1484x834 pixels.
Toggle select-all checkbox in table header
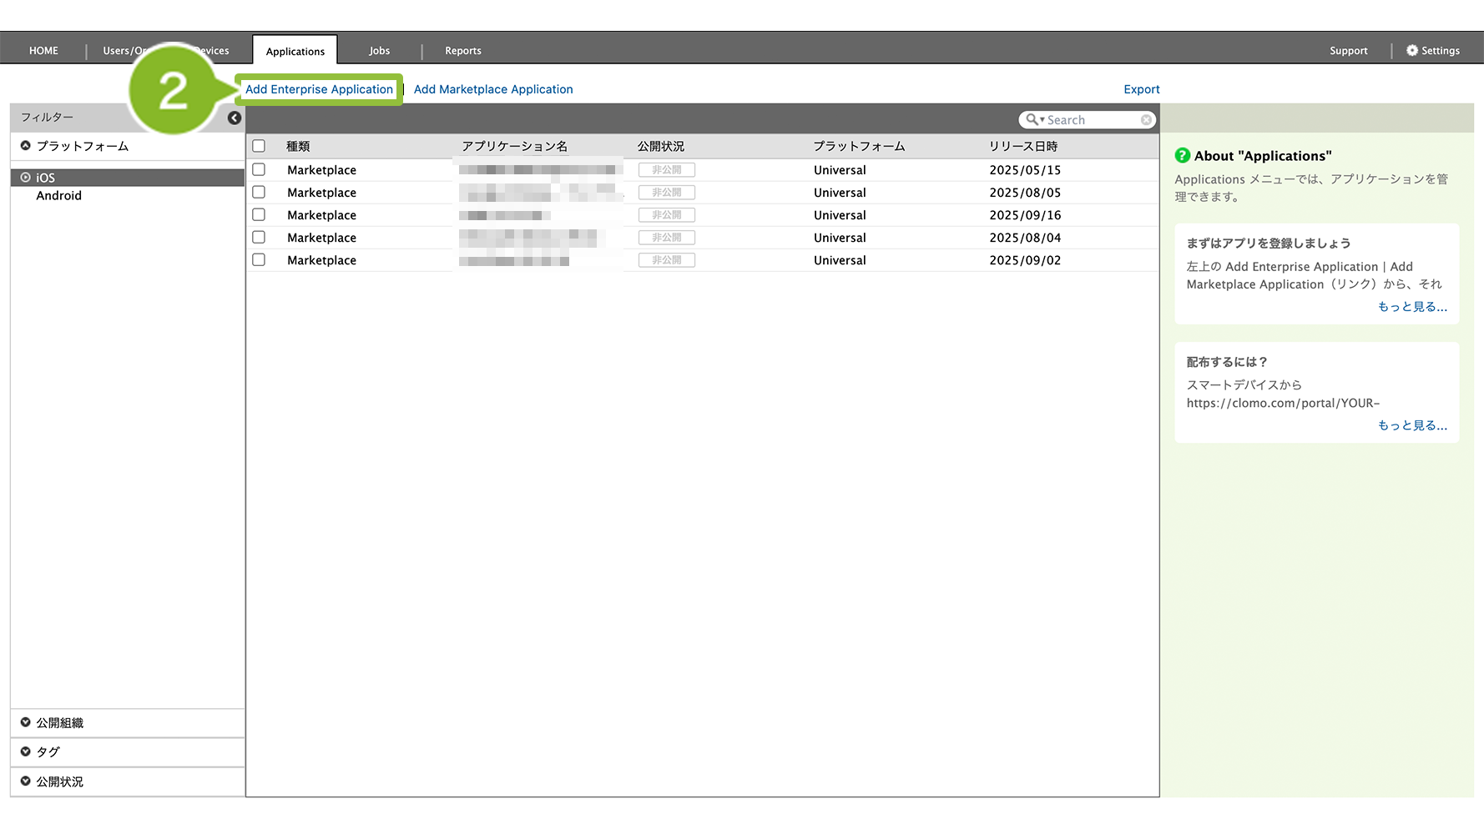259,146
